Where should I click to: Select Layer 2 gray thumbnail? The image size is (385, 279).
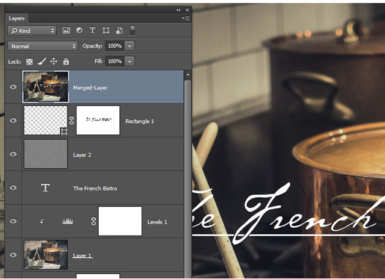click(46, 154)
